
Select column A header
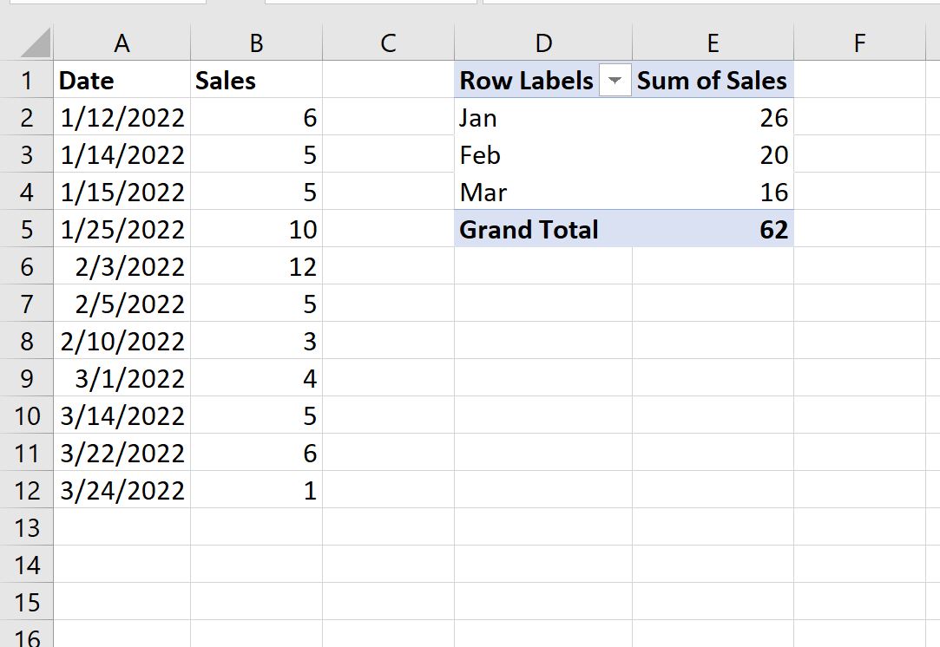click(x=122, y=43)
